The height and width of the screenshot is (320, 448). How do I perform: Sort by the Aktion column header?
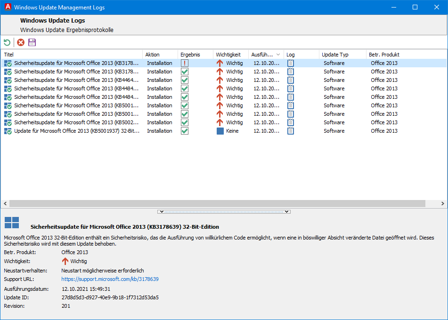point(160,55)
